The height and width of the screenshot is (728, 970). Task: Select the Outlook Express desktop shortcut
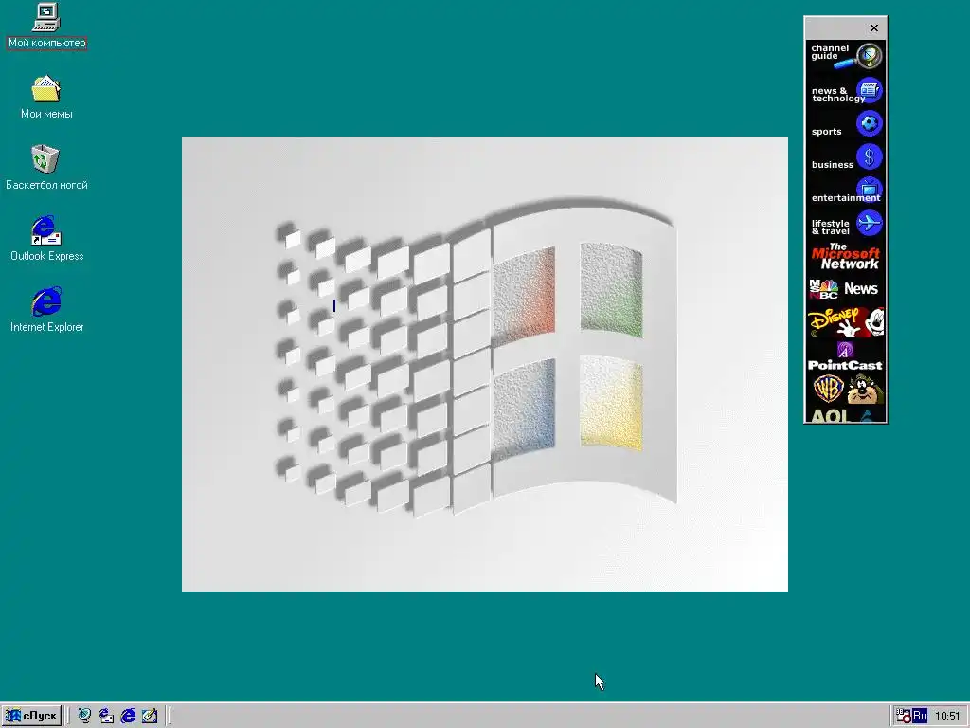click(46, 238)
